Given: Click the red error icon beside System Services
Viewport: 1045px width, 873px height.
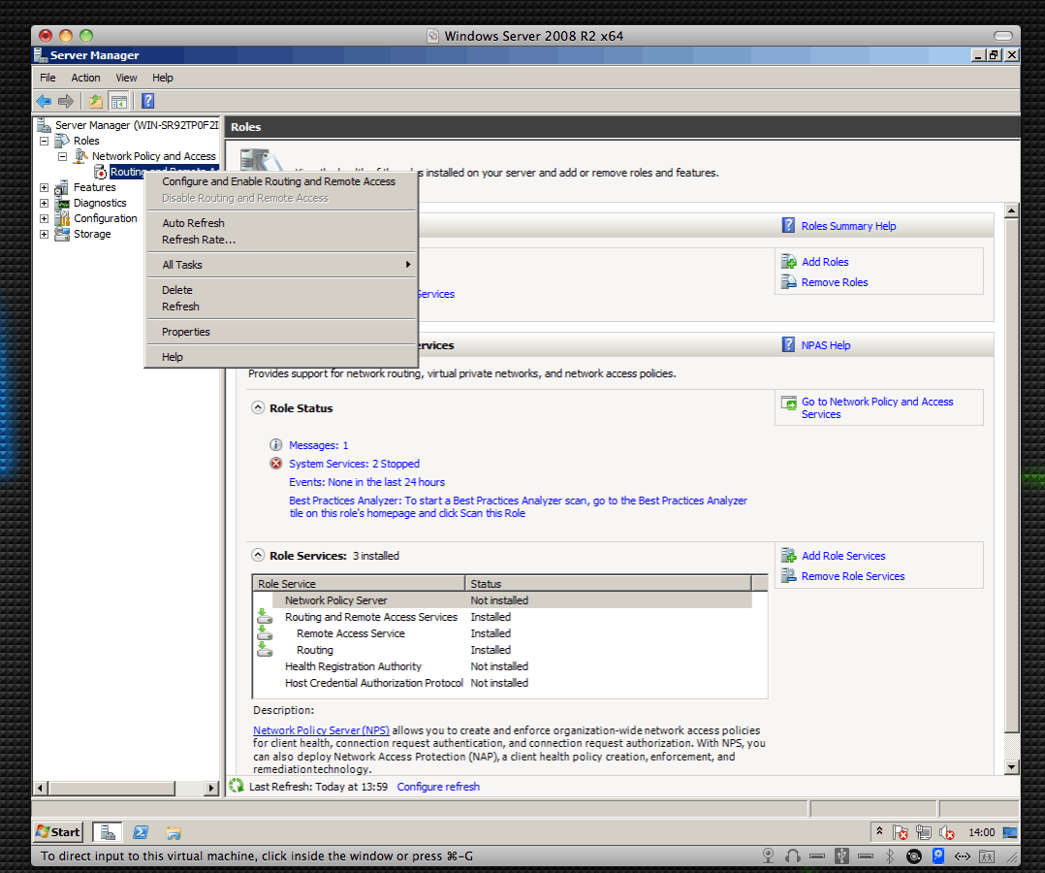Looking at the screenshot, I should [x=276, y=464].
